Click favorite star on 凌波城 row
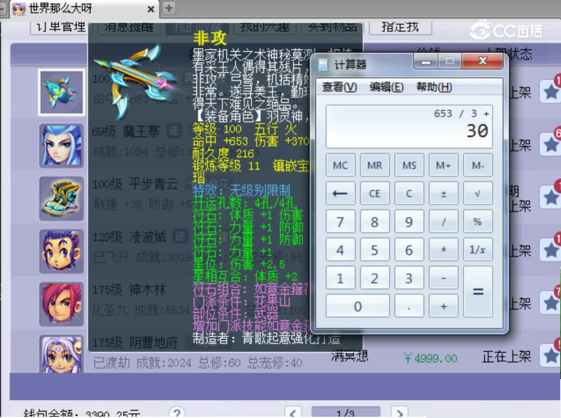The height and width of the screenshot is (418, 561). tap(550, 250)
